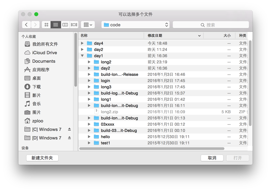Select the day1 folder icon

pos(89,55)
